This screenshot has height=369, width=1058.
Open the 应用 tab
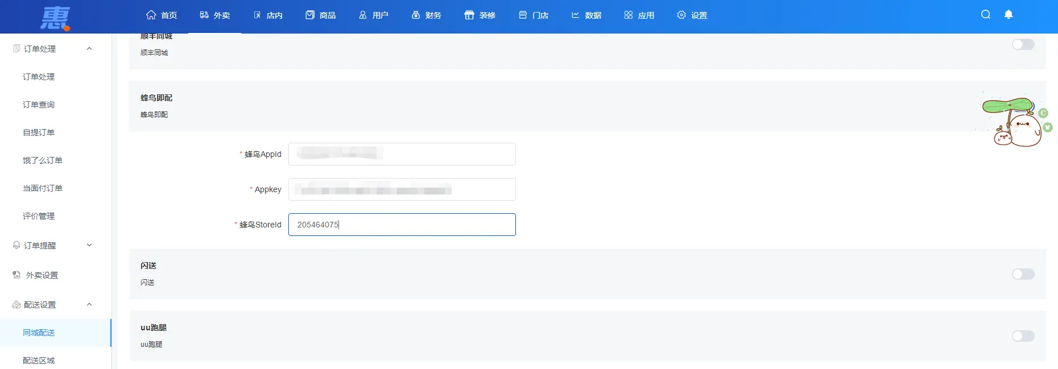pos(639,15)
